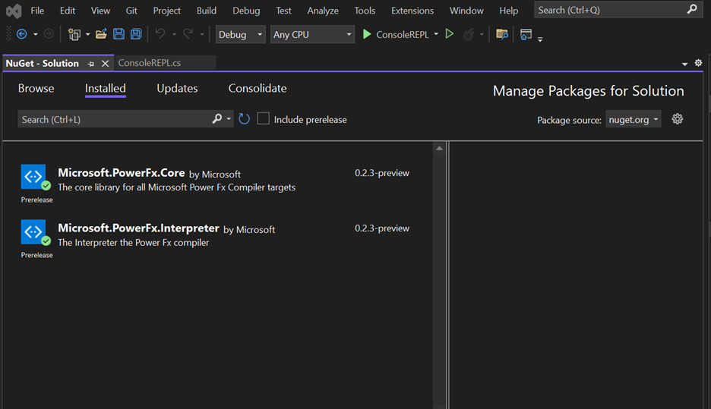
Task: Select the Microsoft.PowerFx.Core package name
Action: coord(121,172)
